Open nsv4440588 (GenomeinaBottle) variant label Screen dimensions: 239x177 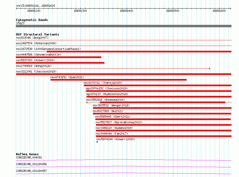click(x=39, y=55)
